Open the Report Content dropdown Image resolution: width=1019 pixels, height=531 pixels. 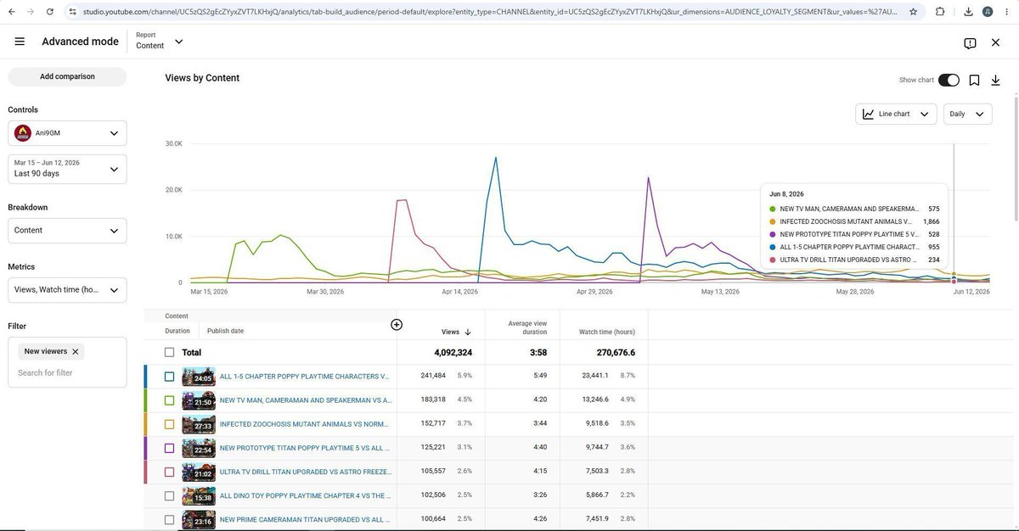[x=160, y=42]
